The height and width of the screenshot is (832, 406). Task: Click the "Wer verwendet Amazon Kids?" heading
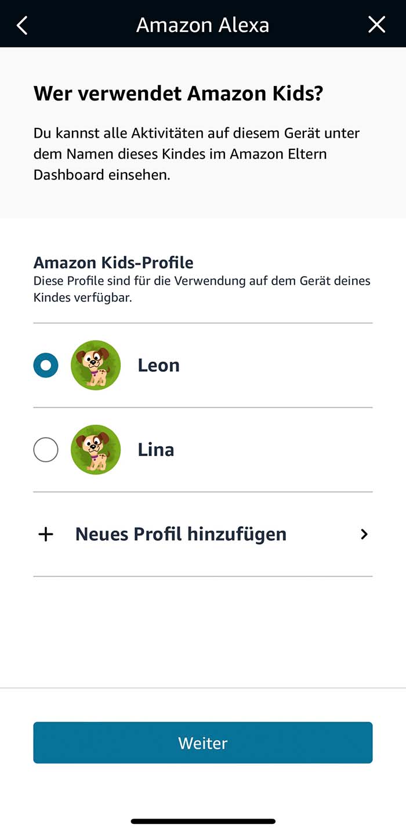coord(178,93)
